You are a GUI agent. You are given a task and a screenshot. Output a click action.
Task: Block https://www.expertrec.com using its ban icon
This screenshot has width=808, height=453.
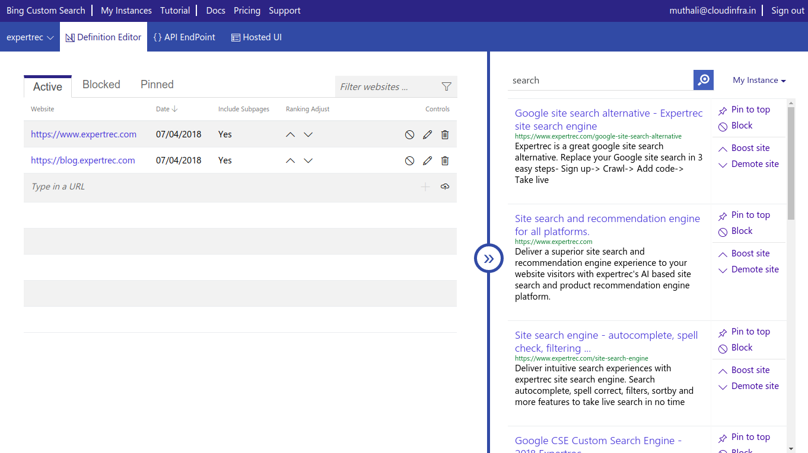409,134
